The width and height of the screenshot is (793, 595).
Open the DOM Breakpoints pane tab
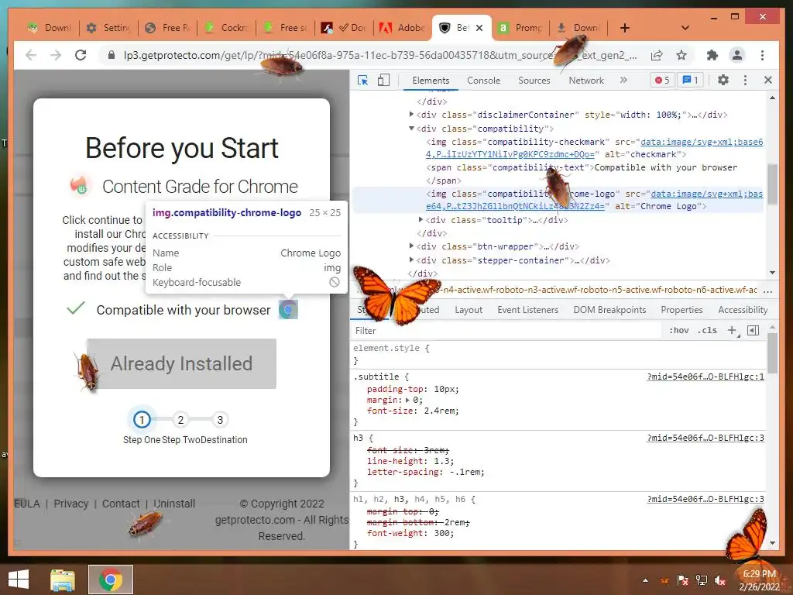pyautogui.click(x=609, y=310)
